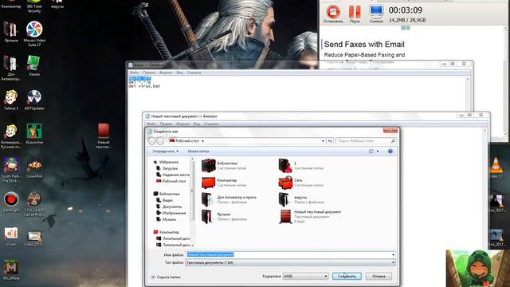The height and width of the screenshot is (287, 510).
Task: Collapse the folder pane via Скрыть папки
Action: 166,277
